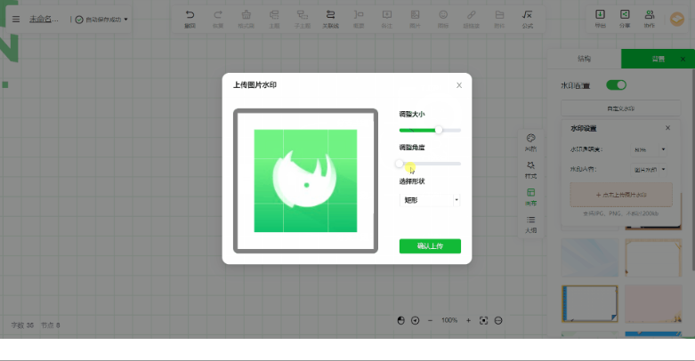This screenshot has width=695, height=361.
Task: Expand the auto-save status dropdown arrow
Action: tap(125, 20)
